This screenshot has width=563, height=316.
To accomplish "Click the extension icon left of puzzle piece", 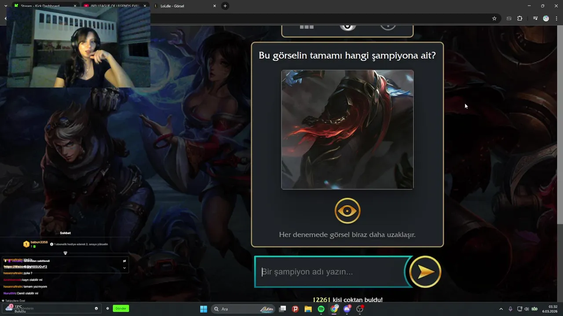I will coord(509,18).
